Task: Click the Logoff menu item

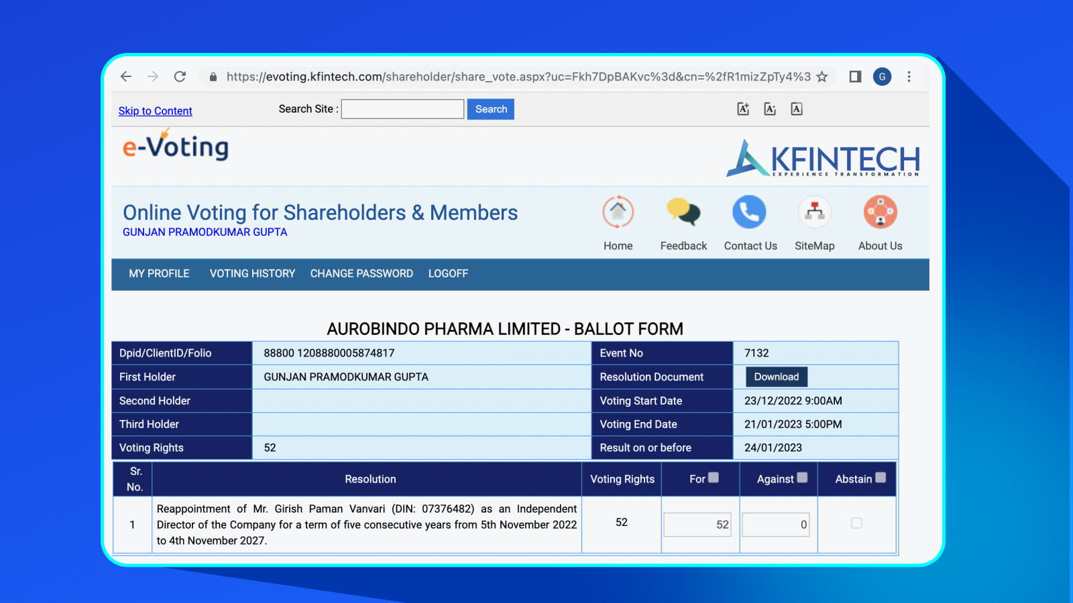Action: coord(448,273)
